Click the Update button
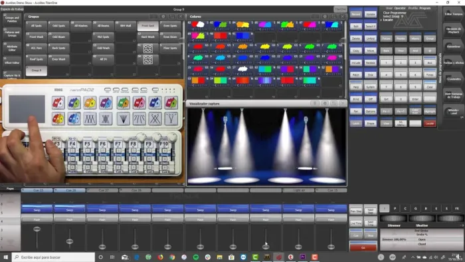465x262 pixels. (x=371, y=14)
